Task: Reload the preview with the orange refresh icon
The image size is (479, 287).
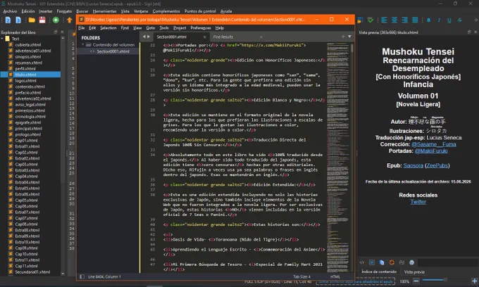Action: [392, 262]
